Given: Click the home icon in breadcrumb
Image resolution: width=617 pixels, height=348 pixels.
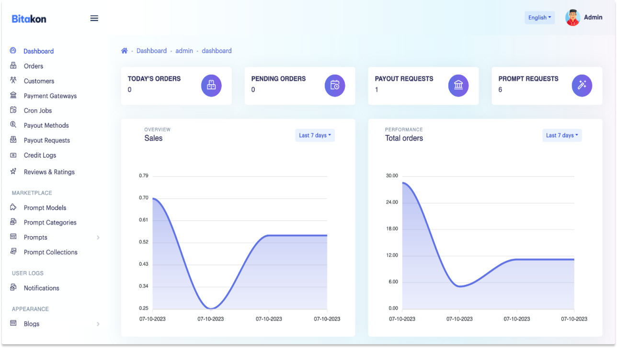Looking at the screenshot, I should (125, 51).
